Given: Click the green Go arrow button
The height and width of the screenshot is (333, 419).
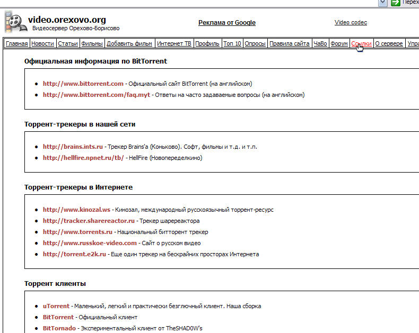Looking at the screenshot, I should point(396,3).
